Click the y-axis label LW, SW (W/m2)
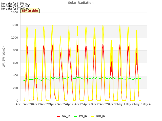Image resolution: width=162 pixels, height=121 pixels. [x=4, y=57]
